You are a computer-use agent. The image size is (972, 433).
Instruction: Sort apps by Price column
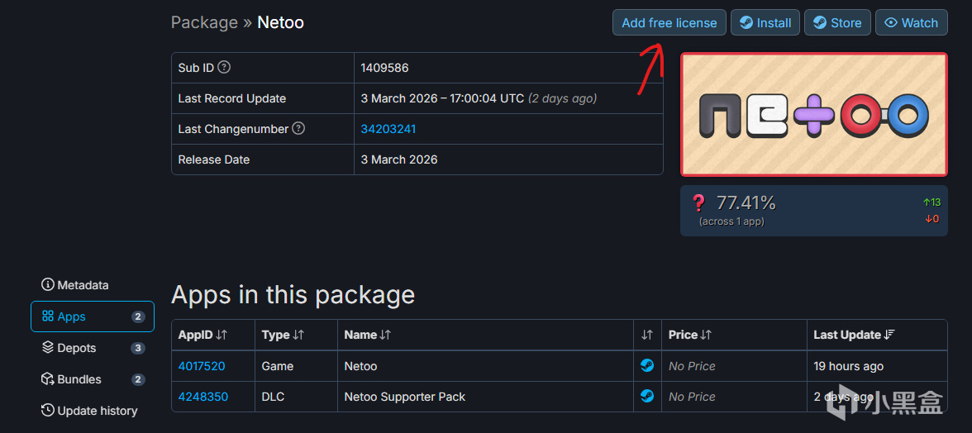(x=689, y=335)
